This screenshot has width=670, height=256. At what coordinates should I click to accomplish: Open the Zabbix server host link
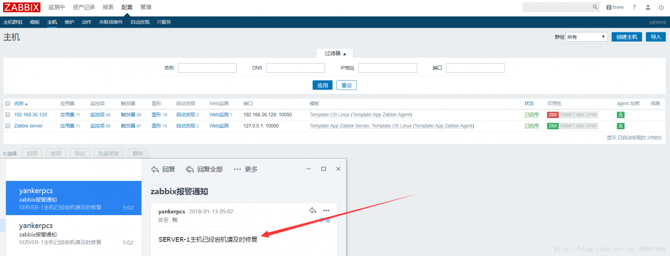28,126
